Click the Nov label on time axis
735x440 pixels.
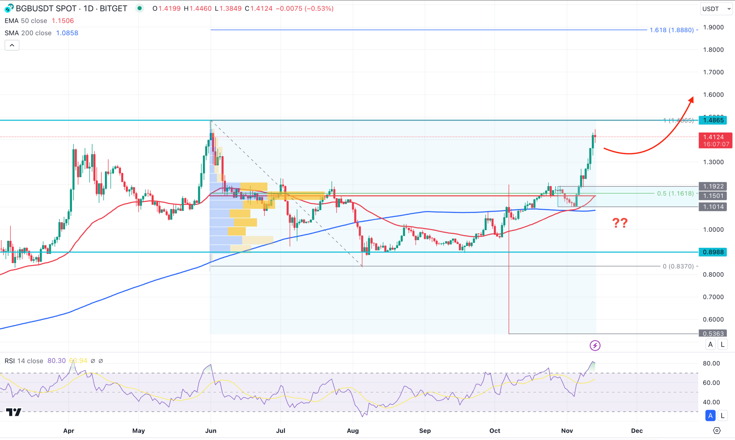tap(567, 430)
